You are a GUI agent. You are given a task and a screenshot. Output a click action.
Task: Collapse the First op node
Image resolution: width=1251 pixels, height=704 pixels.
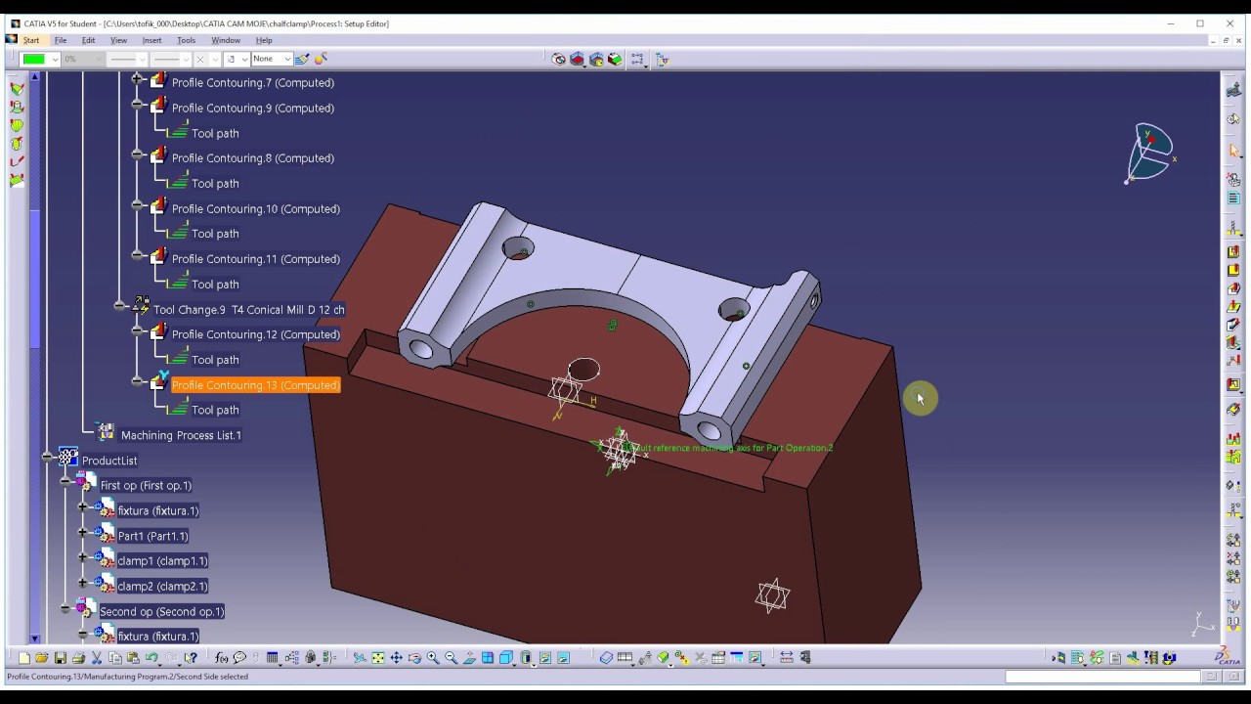65,482
